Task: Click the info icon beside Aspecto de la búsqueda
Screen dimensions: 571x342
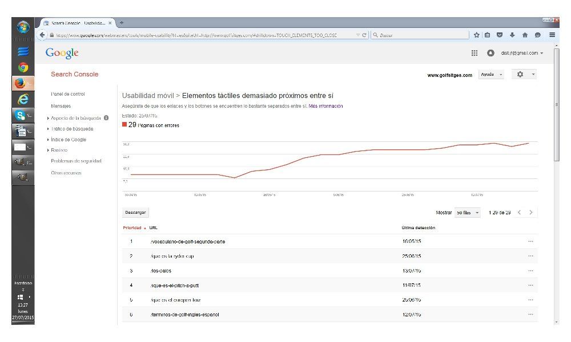Action: click(x=106, y=118)
